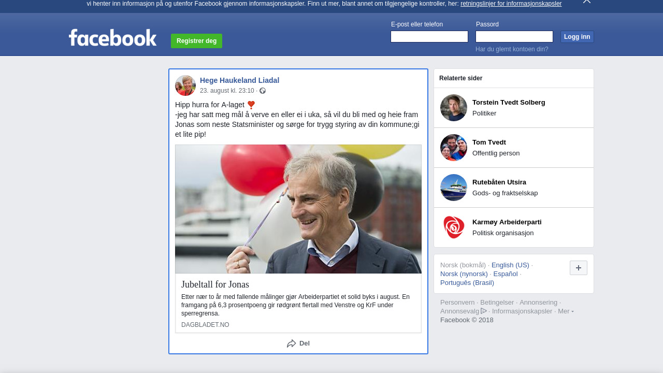Open the 'Jubeltall for Jonas' headline
This screenshot has width=663, height=373.
click(x=215, y=284)
